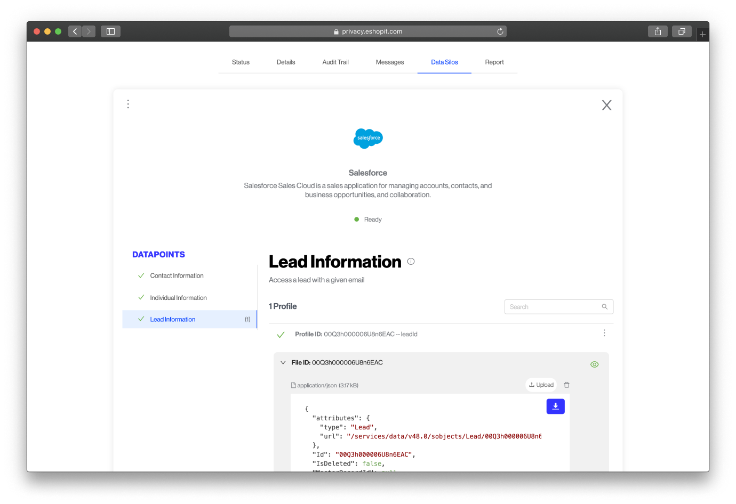Select the Lead Information datapoint
This screenshot has width=736, height=504.
(x=189, y=319)
